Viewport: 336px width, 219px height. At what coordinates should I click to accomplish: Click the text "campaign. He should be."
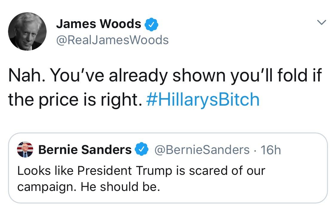pos(89,187)
